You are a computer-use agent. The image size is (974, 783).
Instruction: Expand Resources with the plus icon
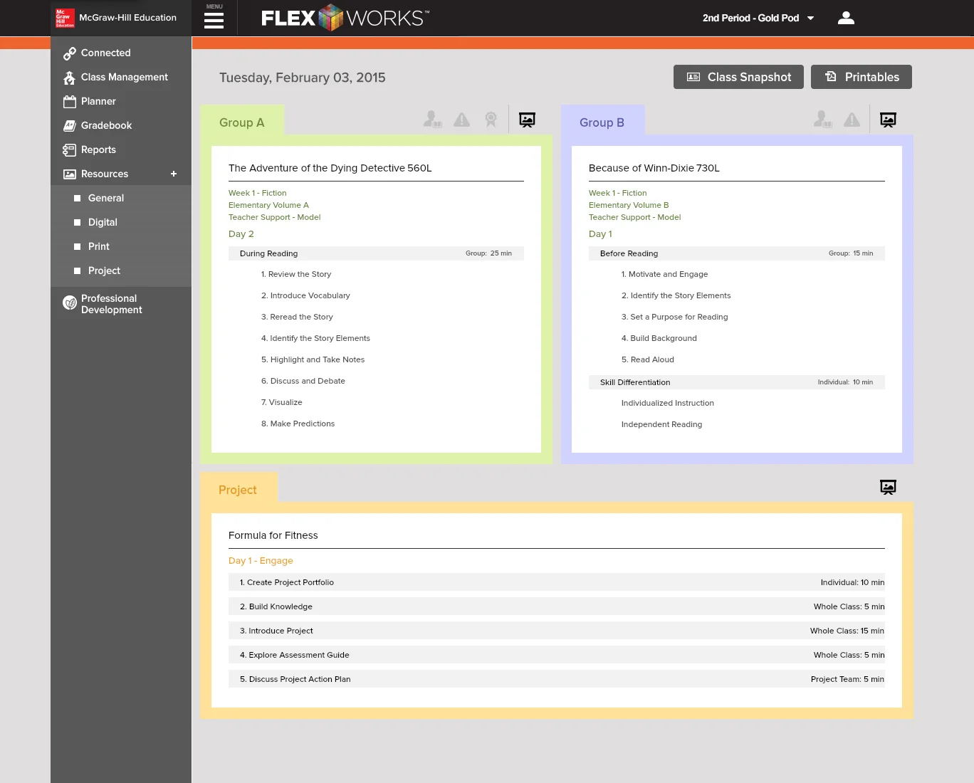coord(174,174)
